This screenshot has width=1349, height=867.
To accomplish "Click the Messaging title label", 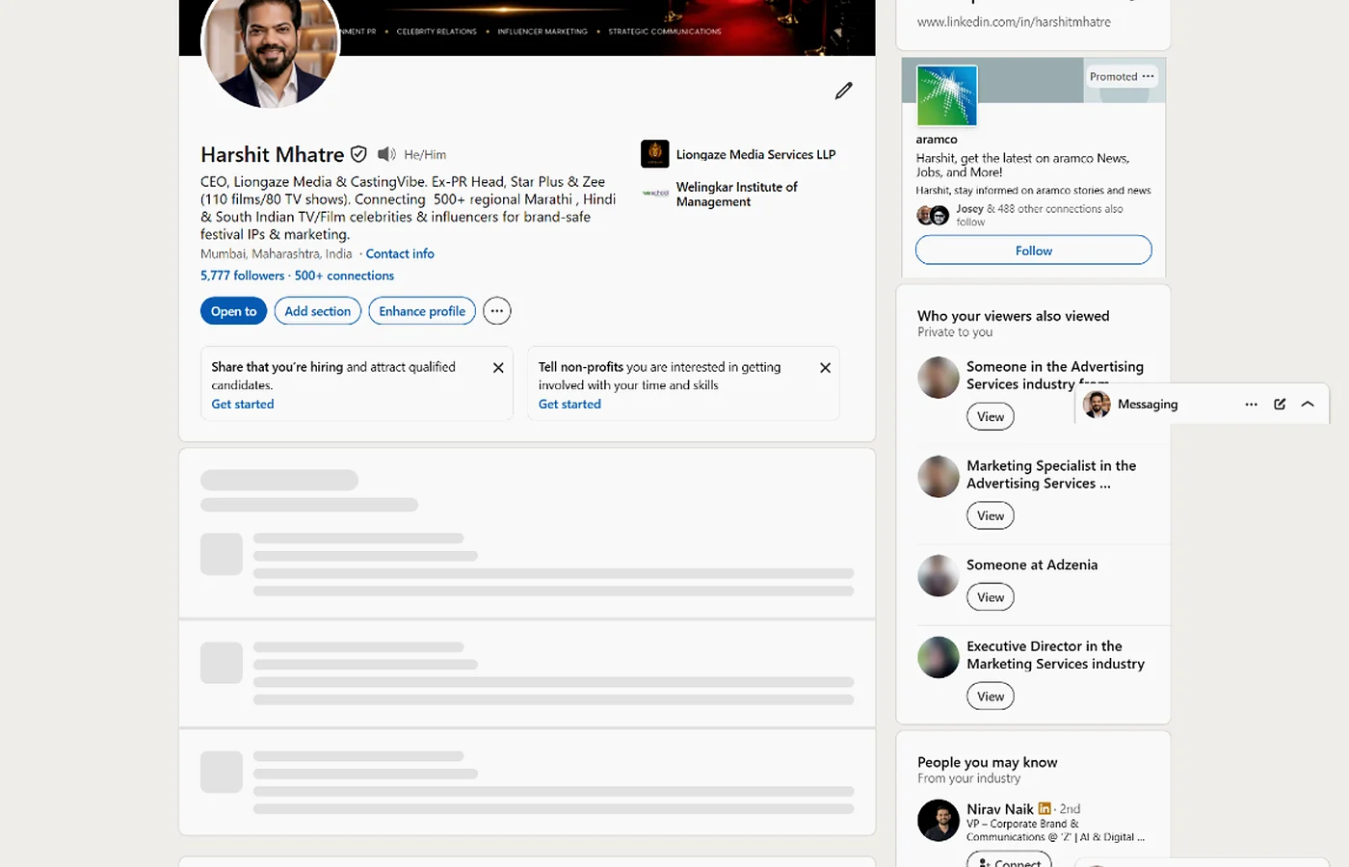I will [1148, 405].
